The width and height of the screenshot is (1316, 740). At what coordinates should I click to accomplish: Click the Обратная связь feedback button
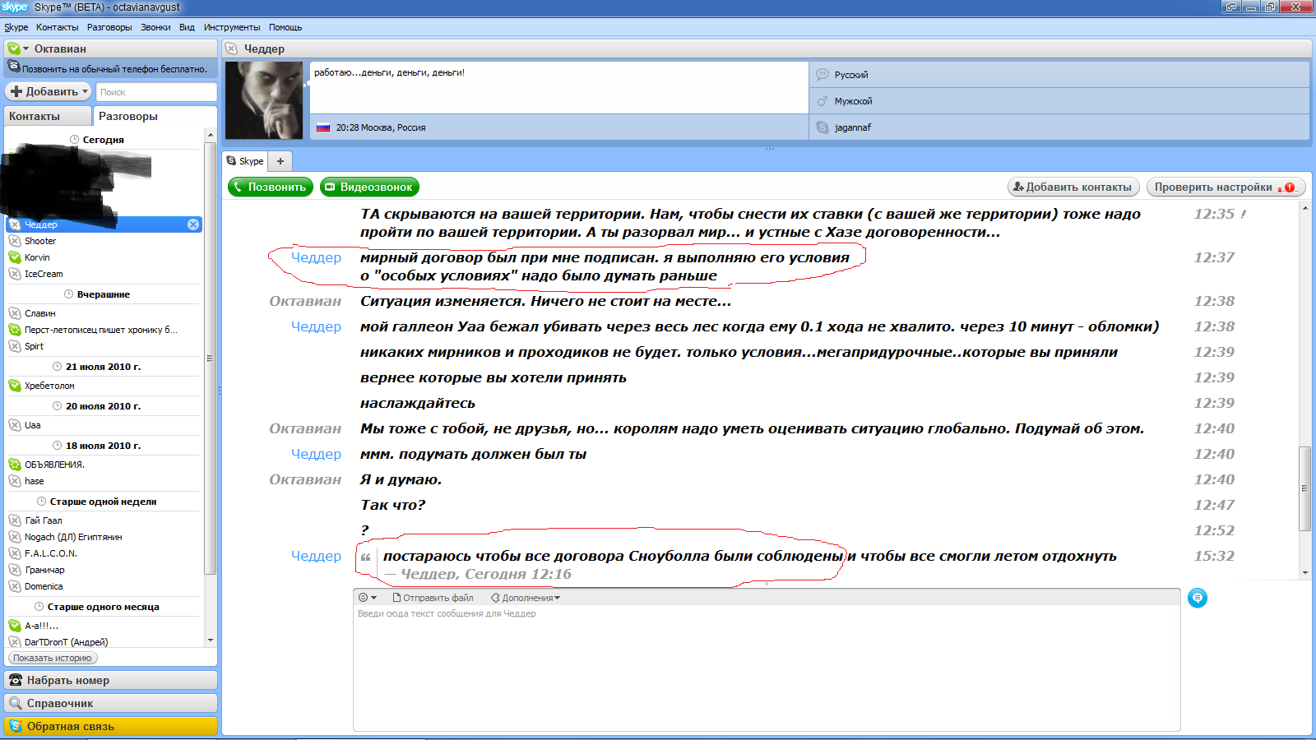(x=111, y=726)
